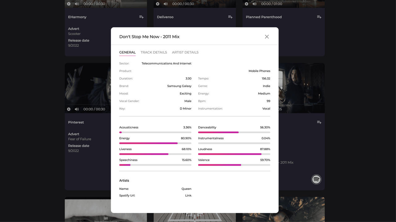Add EHarmony advert to playlist
Screen dimensions: 396x222
[x=141, y=17]
